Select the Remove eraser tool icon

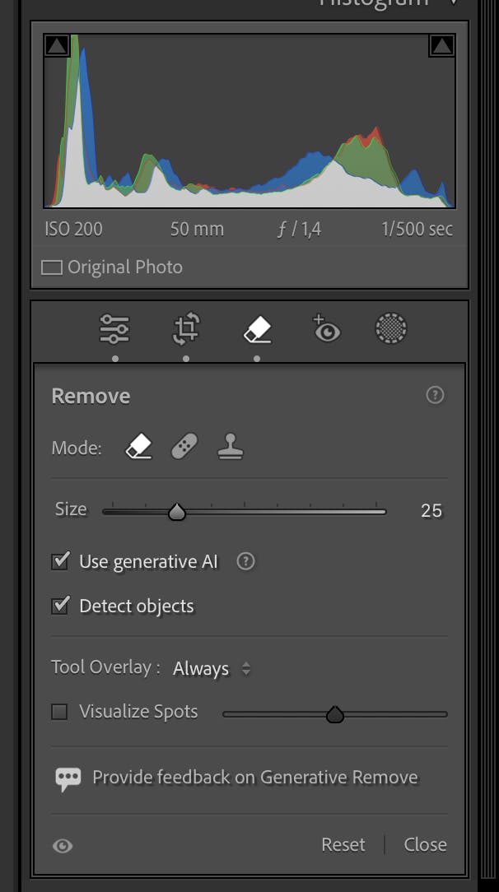[x=257, y=330]
